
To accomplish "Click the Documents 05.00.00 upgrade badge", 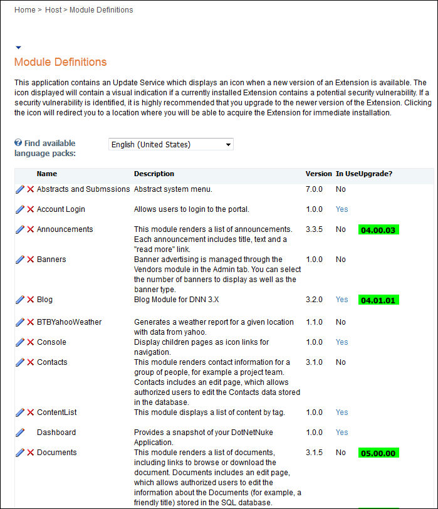I will coord(378,453).
